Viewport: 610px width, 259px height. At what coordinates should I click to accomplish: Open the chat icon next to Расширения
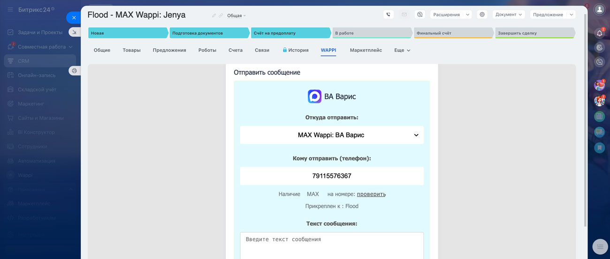420,15
